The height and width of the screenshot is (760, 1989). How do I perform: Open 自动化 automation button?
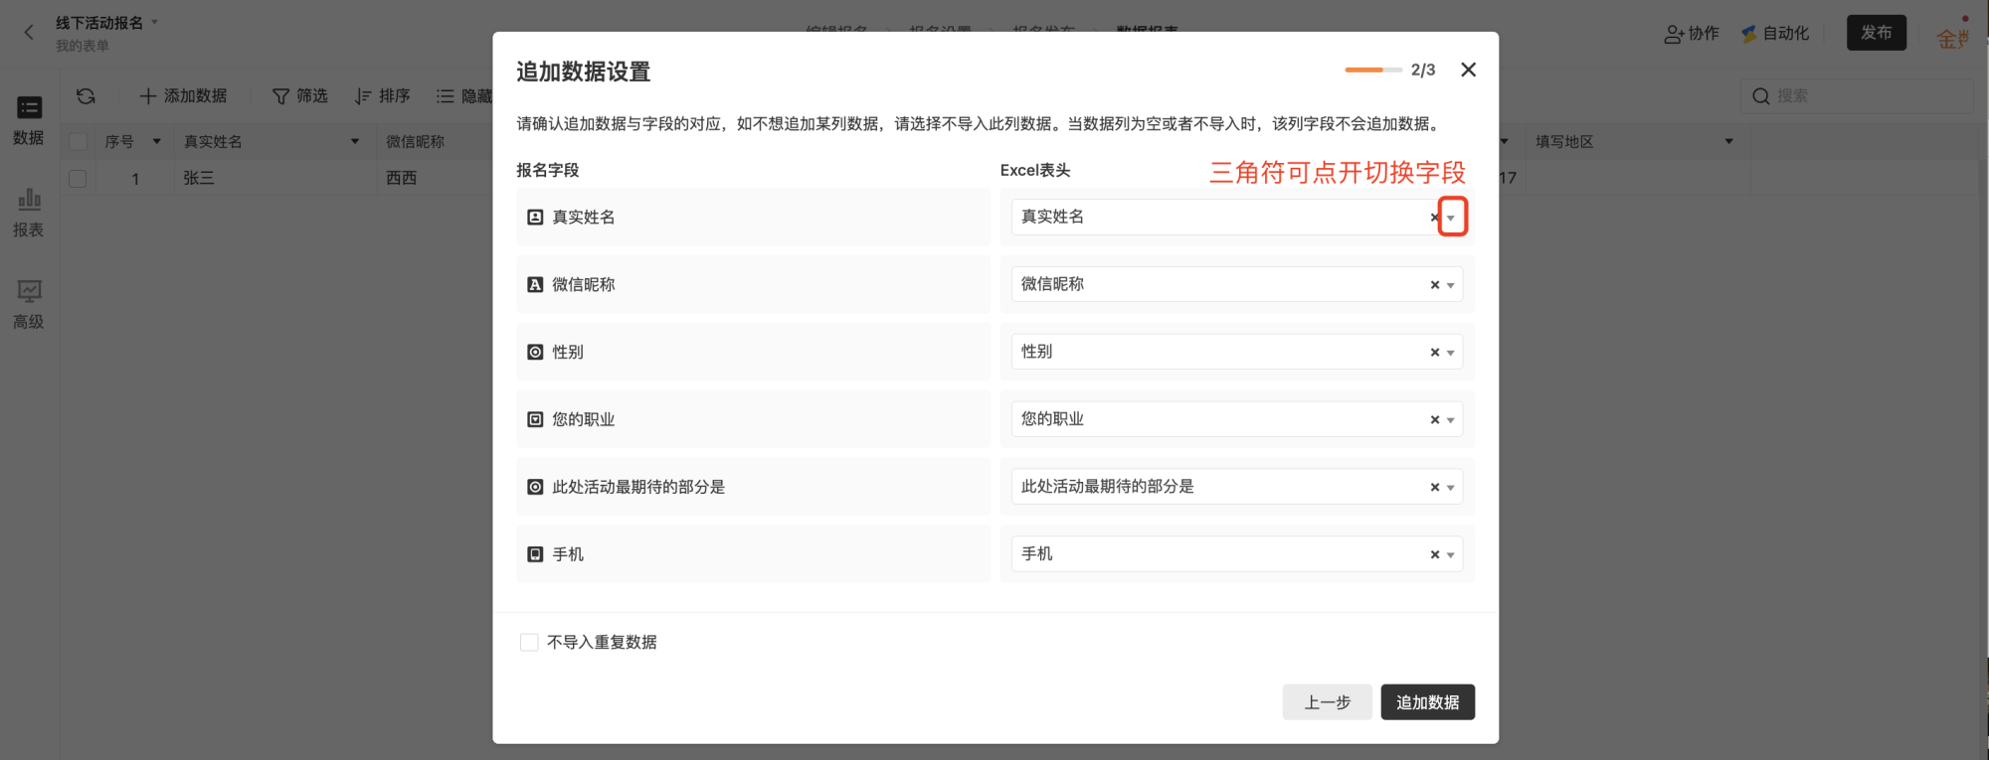(x=1775, y=34)
